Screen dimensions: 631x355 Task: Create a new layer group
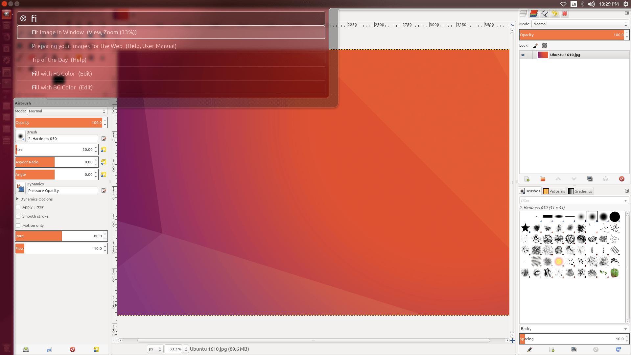point(543,179)
